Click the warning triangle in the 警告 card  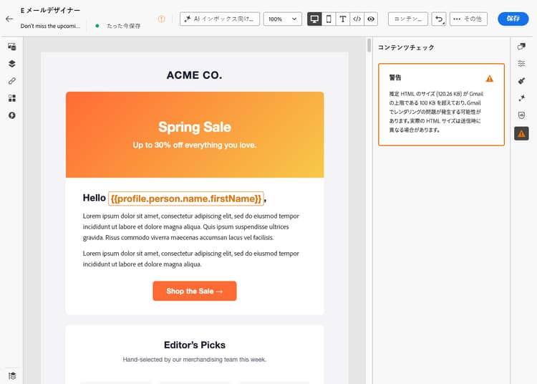point(490,79)
